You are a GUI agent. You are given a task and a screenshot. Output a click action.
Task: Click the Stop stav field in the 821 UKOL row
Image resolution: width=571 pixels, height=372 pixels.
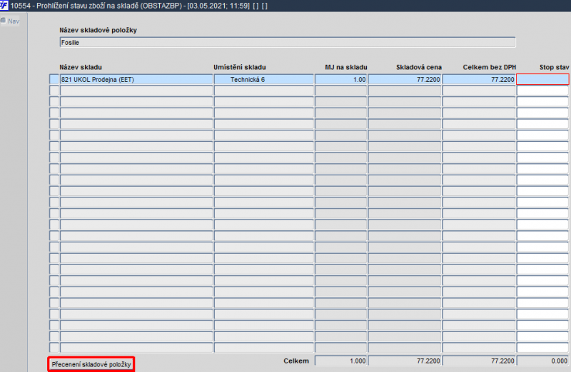pyautogui.click(x=542, y=79)
